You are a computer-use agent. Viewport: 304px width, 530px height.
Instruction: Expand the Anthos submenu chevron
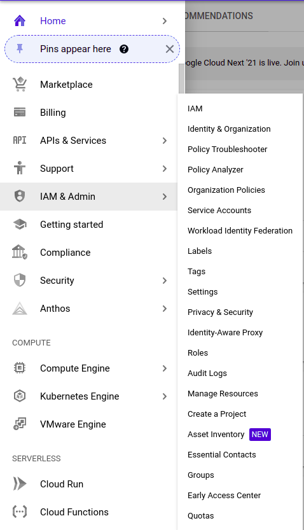[165, 308]
